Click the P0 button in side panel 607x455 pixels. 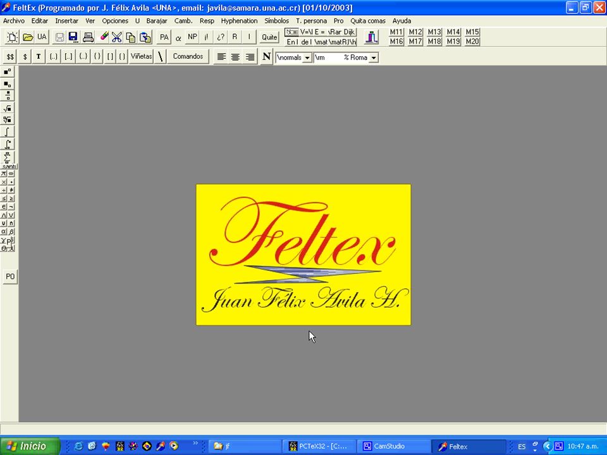click(x=10, y=277)
